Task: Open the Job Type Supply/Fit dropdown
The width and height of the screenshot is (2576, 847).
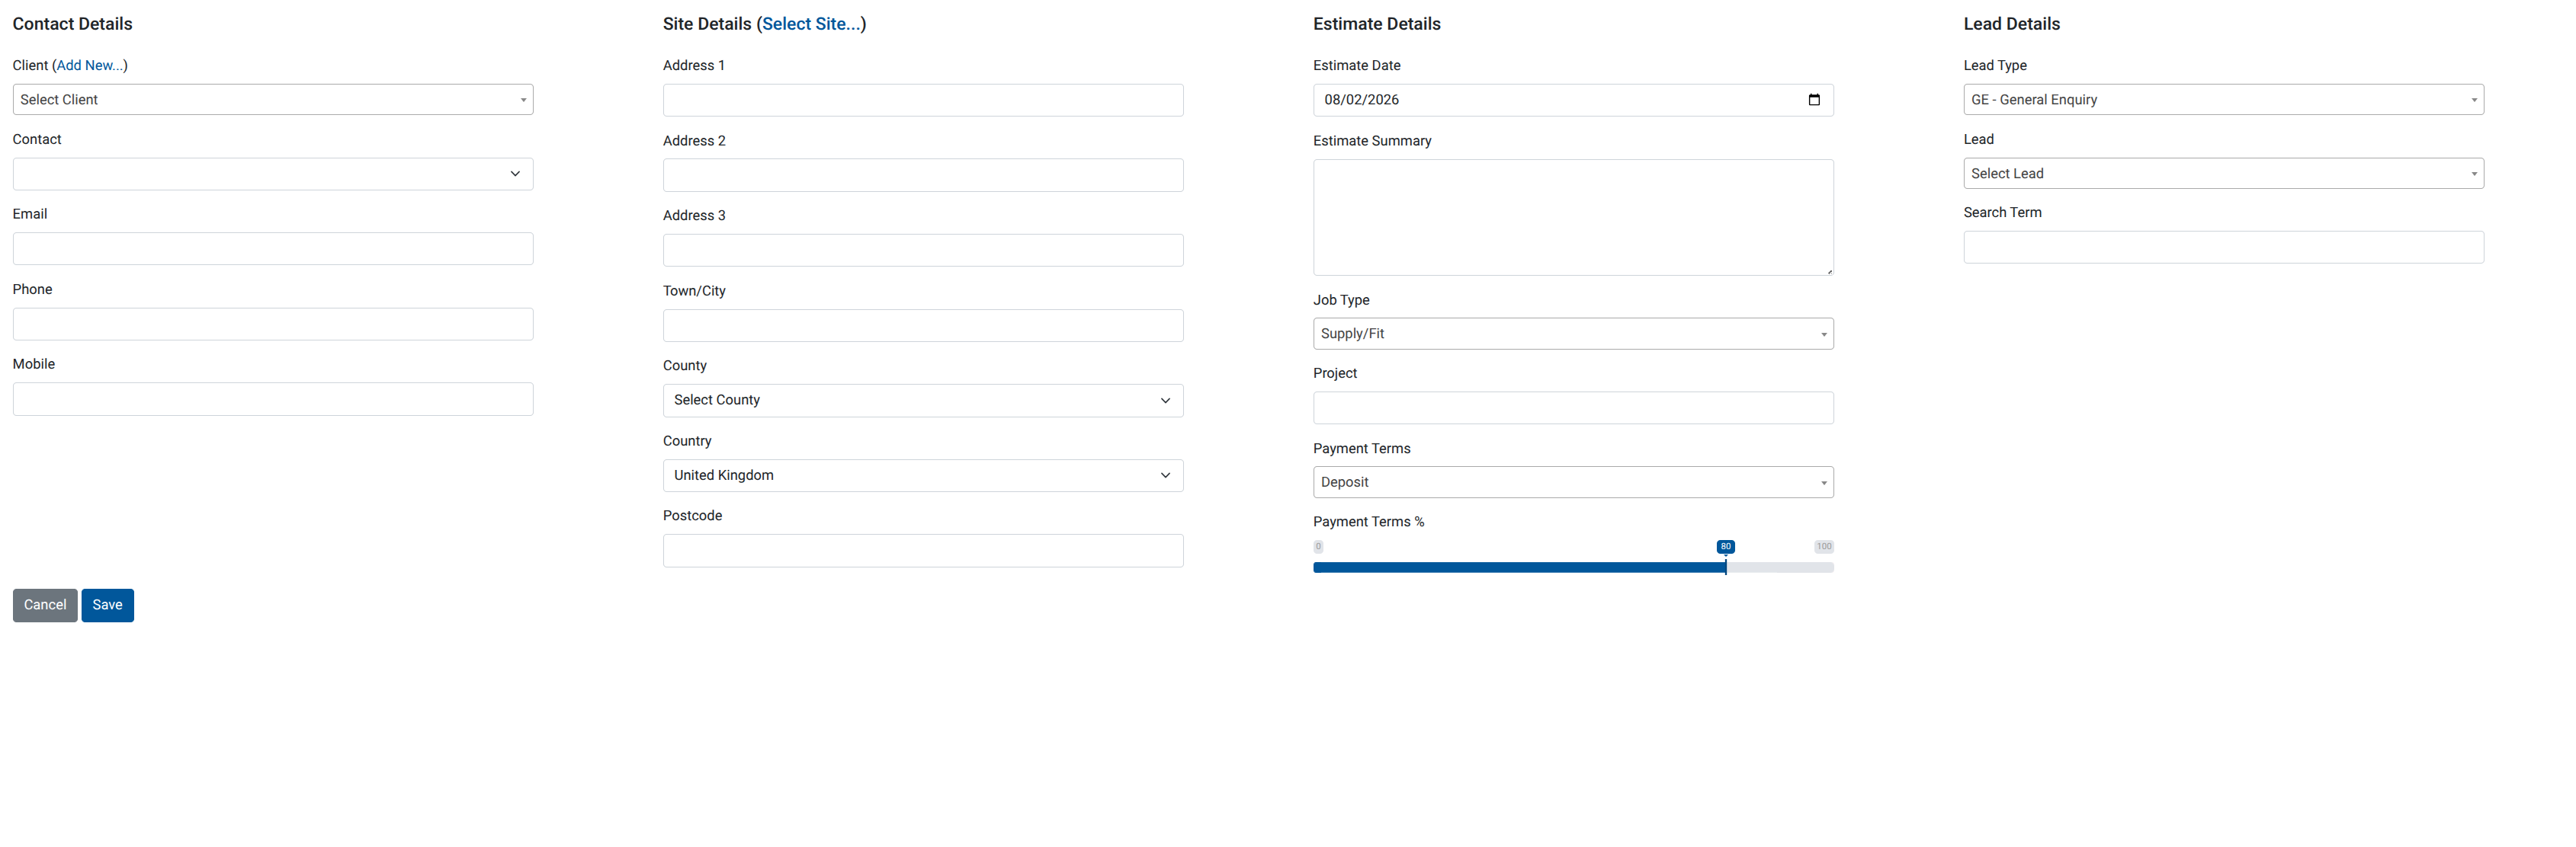Action: click(1572, 334)
